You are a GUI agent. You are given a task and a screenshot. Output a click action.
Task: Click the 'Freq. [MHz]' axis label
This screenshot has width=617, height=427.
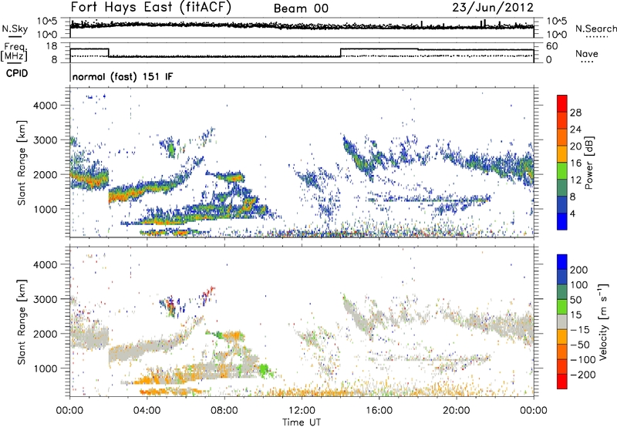coord(14,52)
